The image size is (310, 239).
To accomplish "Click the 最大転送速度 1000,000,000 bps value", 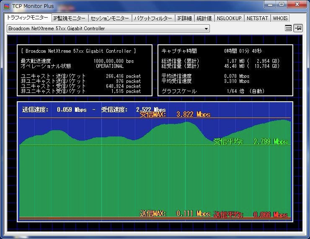I will click(x=114, y=61).
